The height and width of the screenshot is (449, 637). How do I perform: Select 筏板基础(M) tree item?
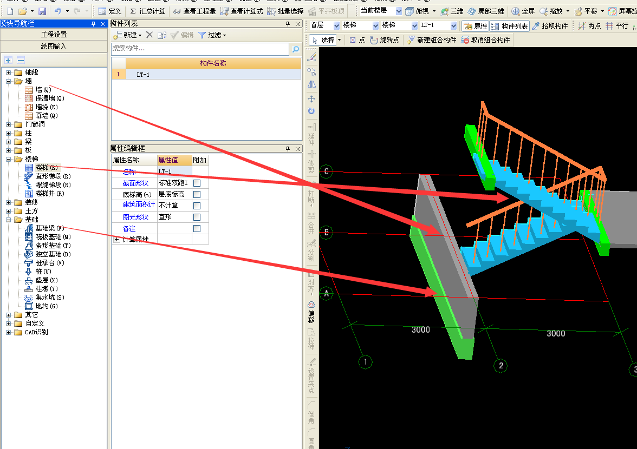(x=48, y=237)
